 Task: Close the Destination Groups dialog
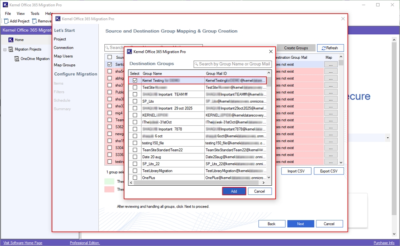click(271, 52)
